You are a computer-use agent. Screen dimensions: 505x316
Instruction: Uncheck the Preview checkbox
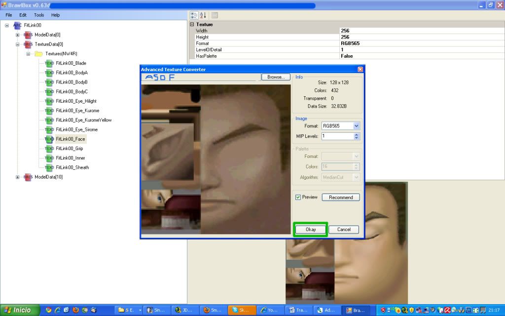point(298,197)
